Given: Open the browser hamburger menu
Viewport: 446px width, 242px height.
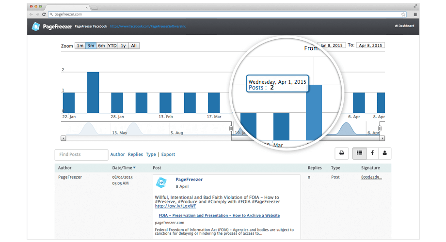Looking at the screenshot, I should coord(415,14).
